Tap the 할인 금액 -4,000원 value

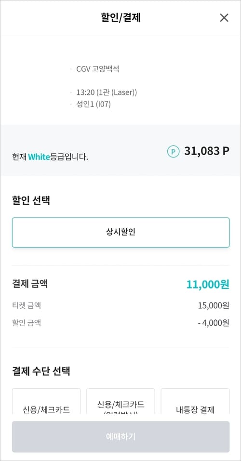coord(214,323)
